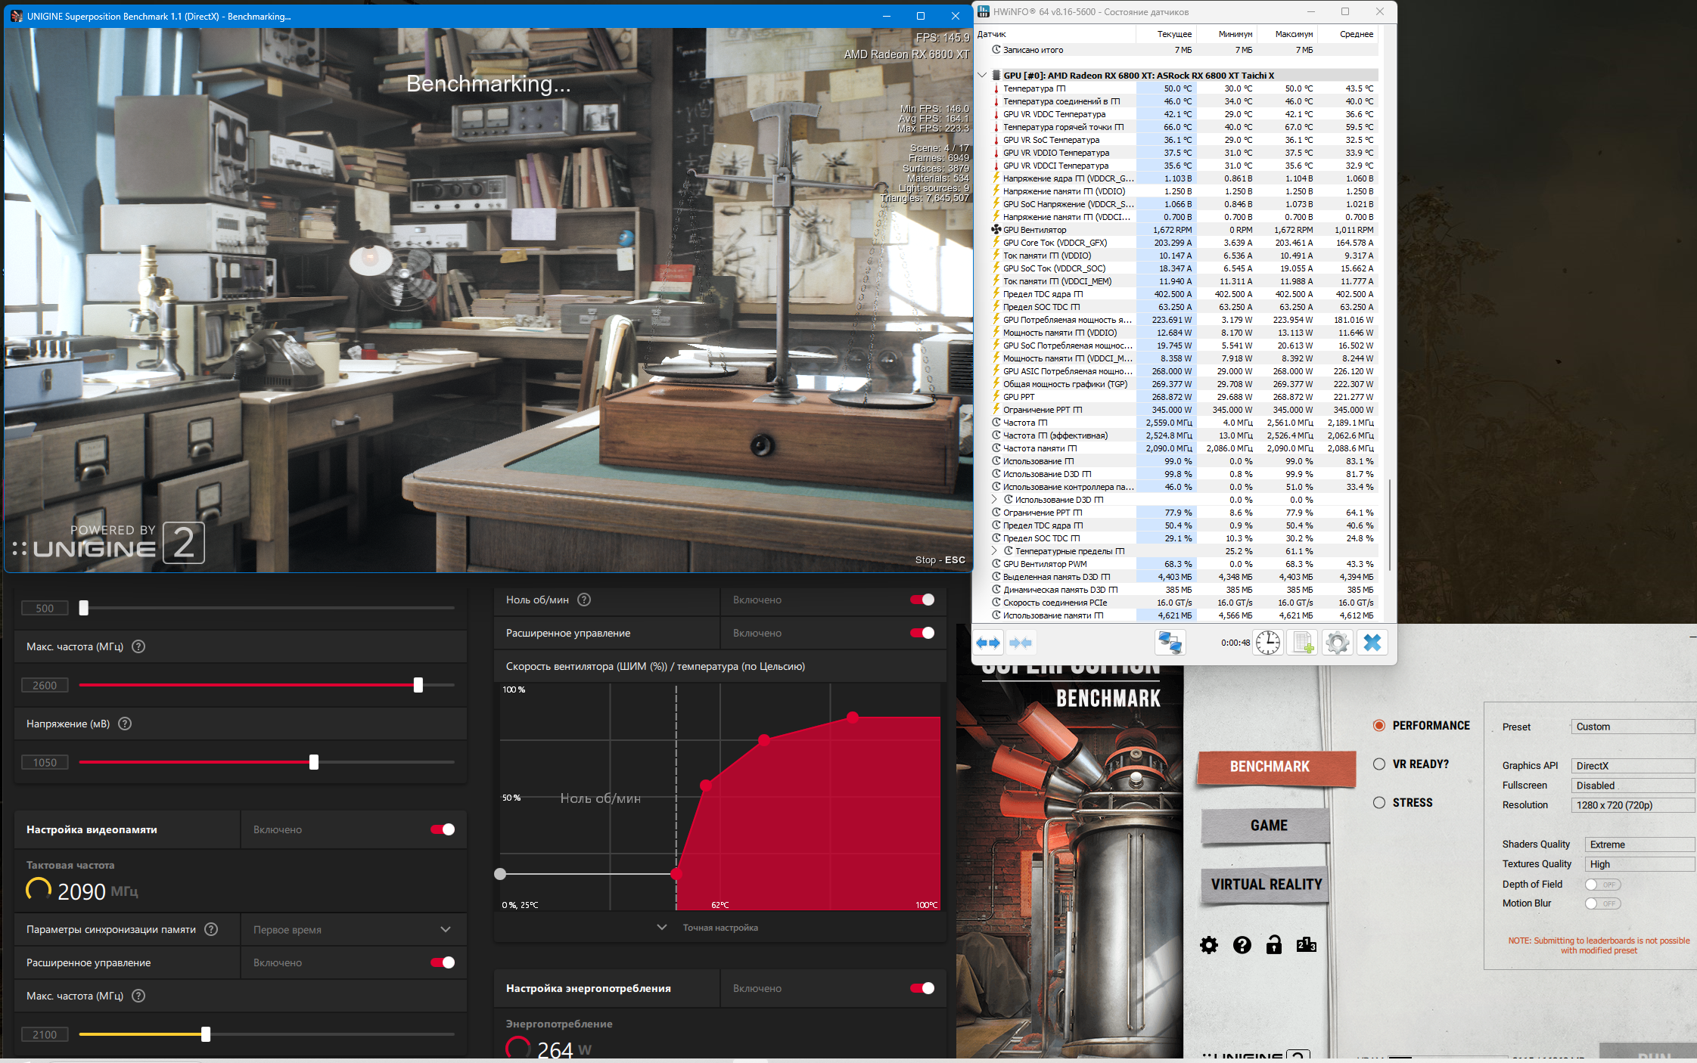Open Superposition help question mark icon

click(1242, 945)
